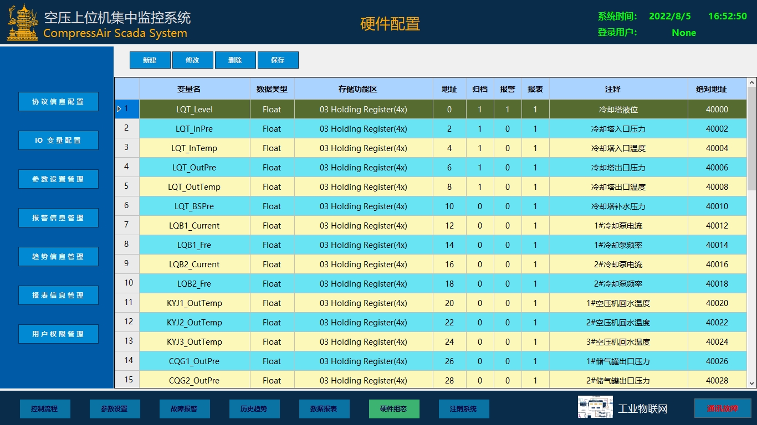Click 注销系统 to log out
Screen dimensions: 757x425
[464, 409]
